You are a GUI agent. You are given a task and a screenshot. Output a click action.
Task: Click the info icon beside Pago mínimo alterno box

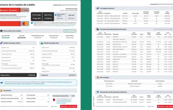pyautogui.click(x=56, y=15)
